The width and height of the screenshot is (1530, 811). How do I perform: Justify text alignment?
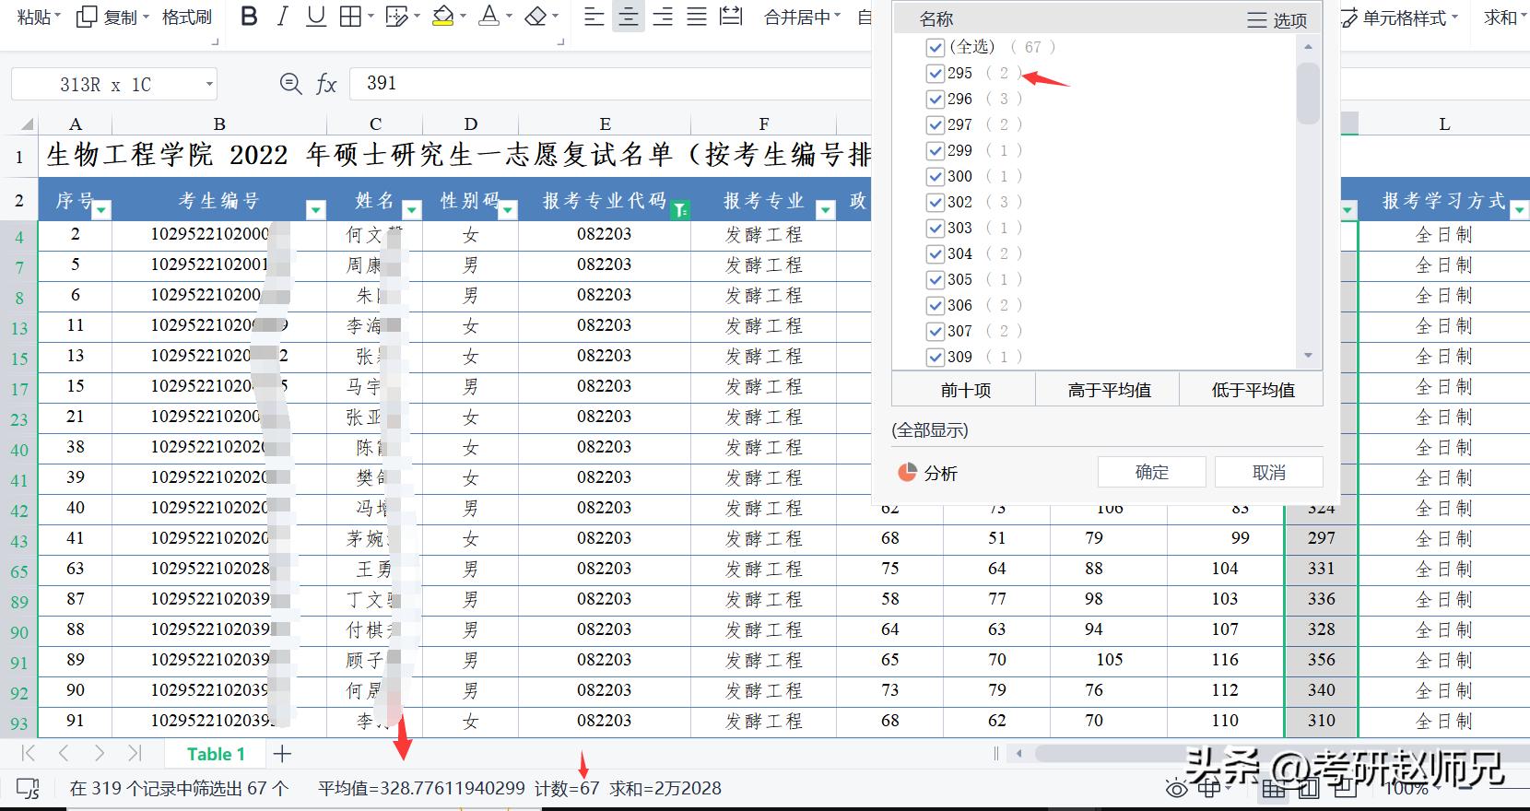(x=697, y=17)
